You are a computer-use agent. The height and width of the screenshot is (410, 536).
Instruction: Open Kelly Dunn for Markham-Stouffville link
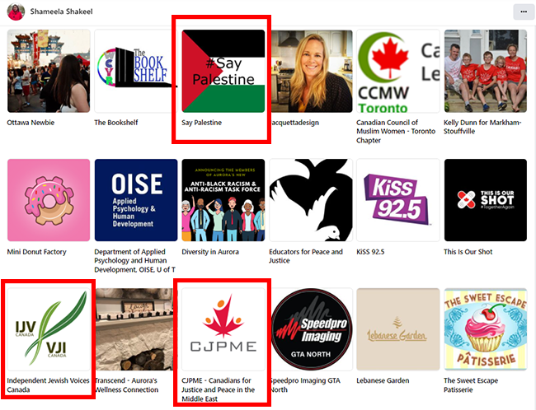point(482,127)
